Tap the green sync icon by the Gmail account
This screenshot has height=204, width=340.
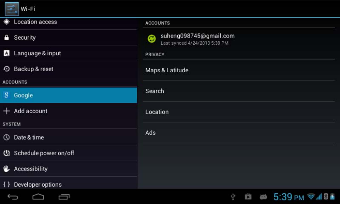pos(152,39)
